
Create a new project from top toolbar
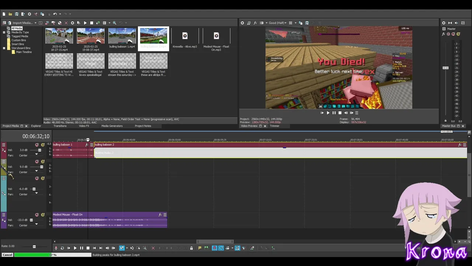click(4, 14)
